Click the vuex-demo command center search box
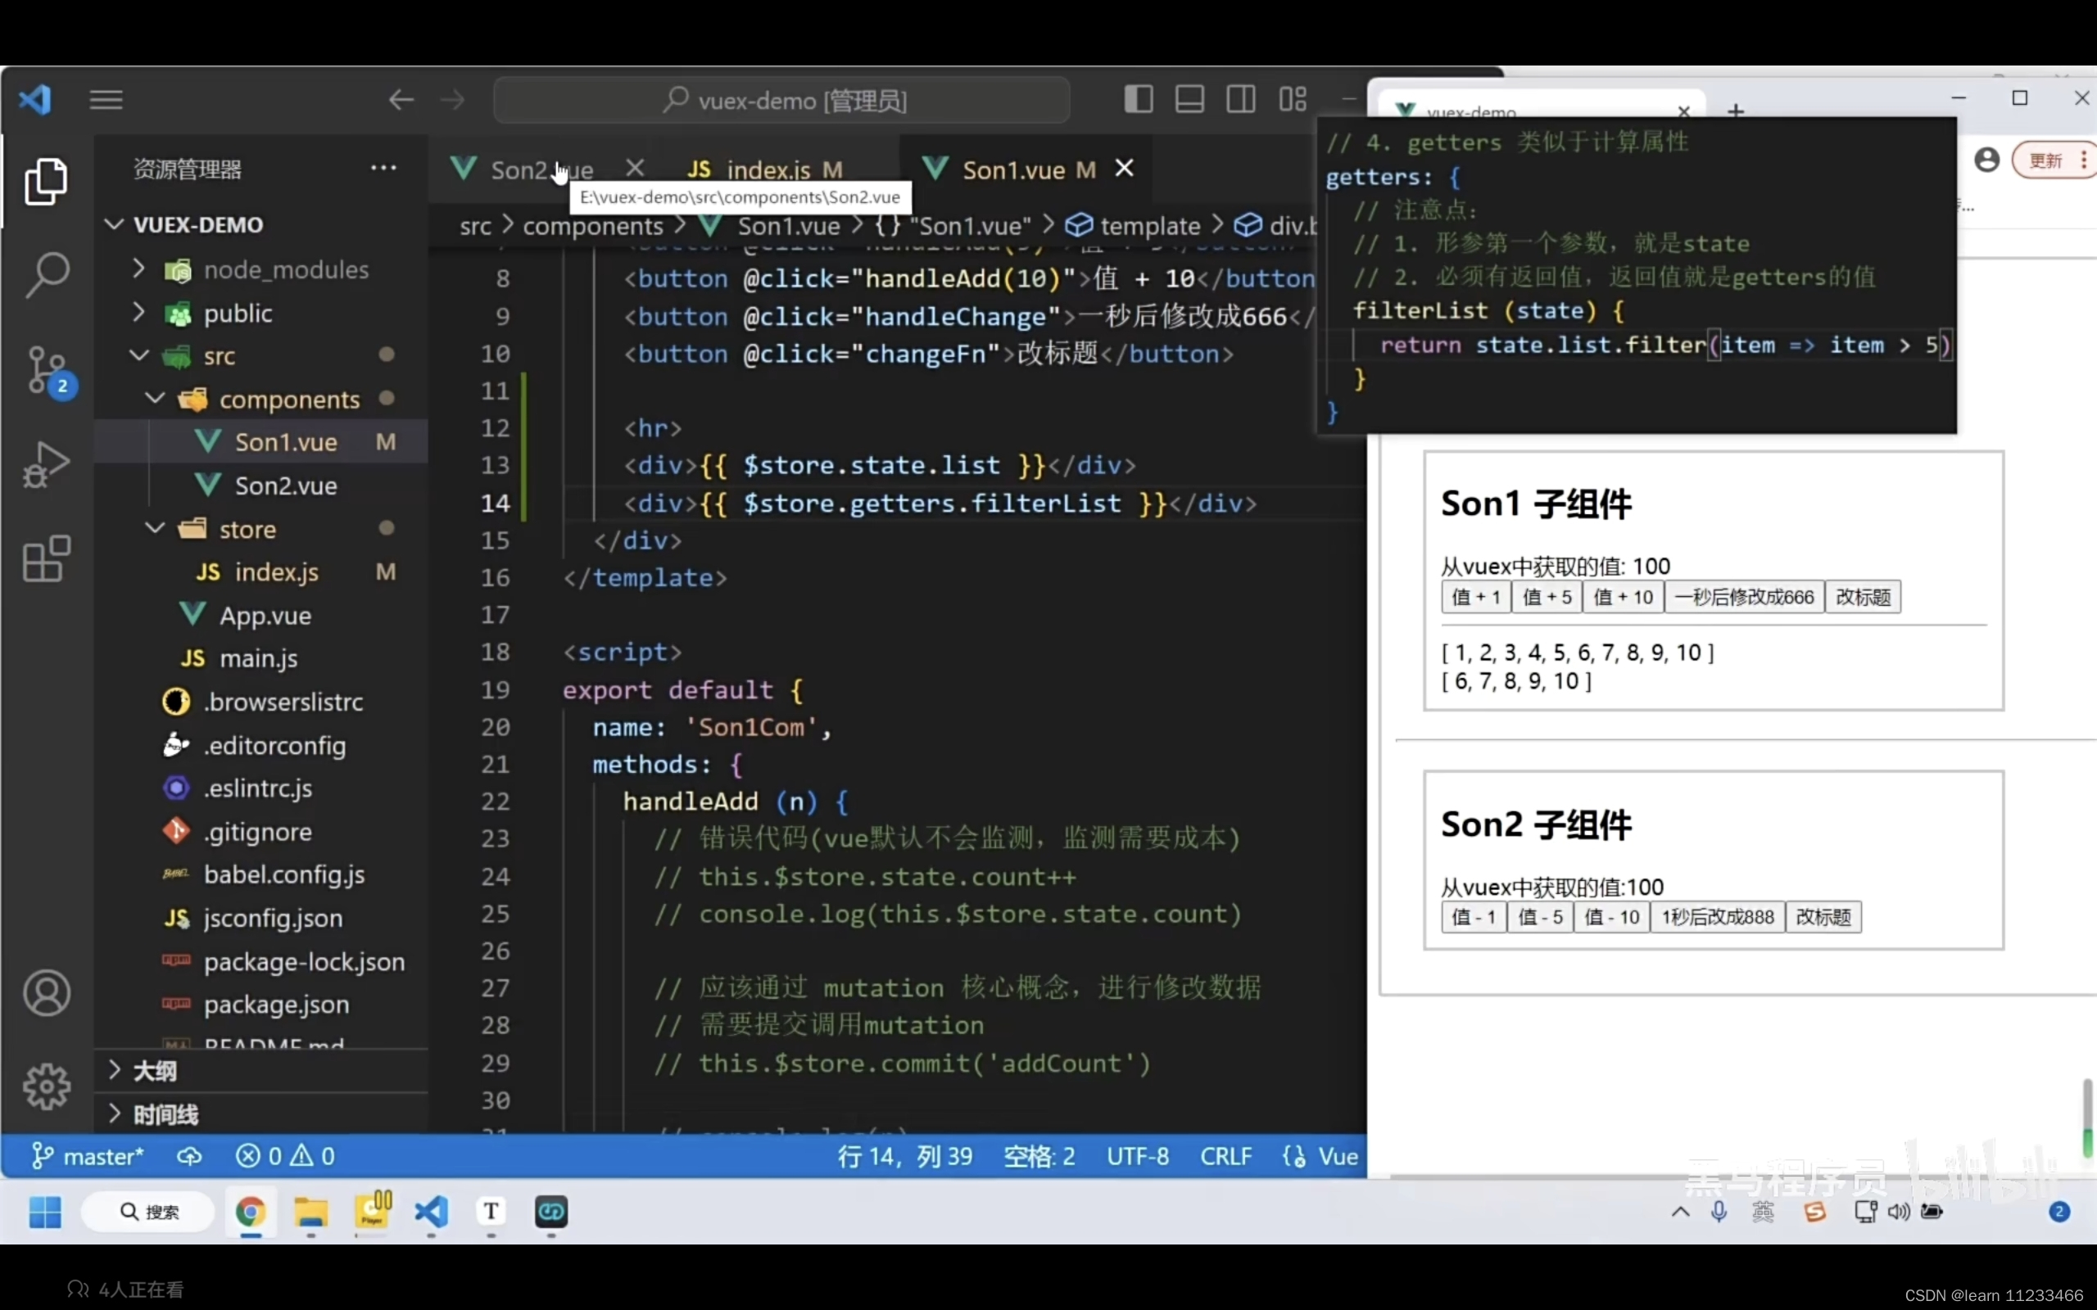 (781, 101)
